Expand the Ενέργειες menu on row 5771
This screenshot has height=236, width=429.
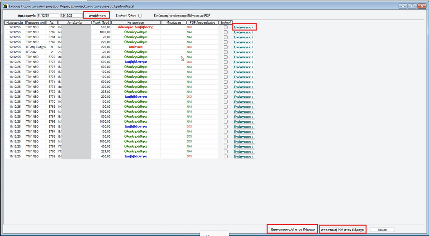(x=244, y=97)
